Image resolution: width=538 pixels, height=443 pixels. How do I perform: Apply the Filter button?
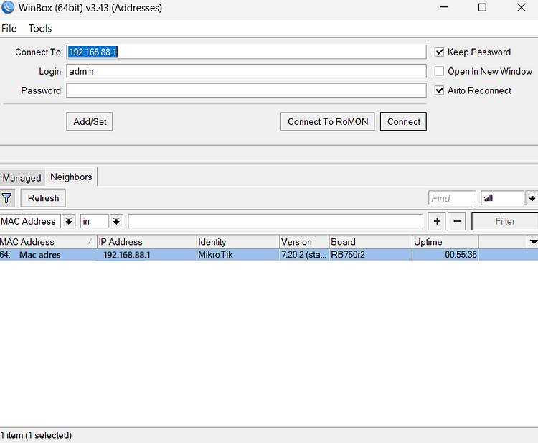[x=505, y=221]
